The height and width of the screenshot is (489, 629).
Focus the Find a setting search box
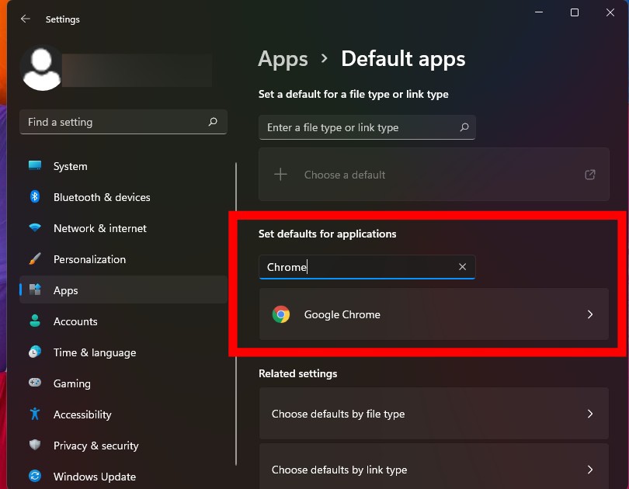(123, 122)
